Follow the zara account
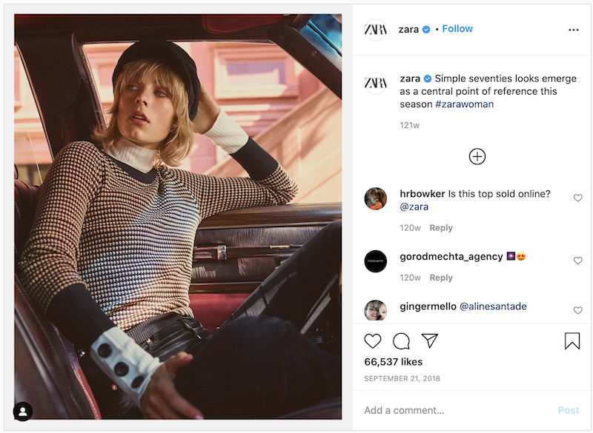This screenshot has width=593, height=433. point(457,29)
